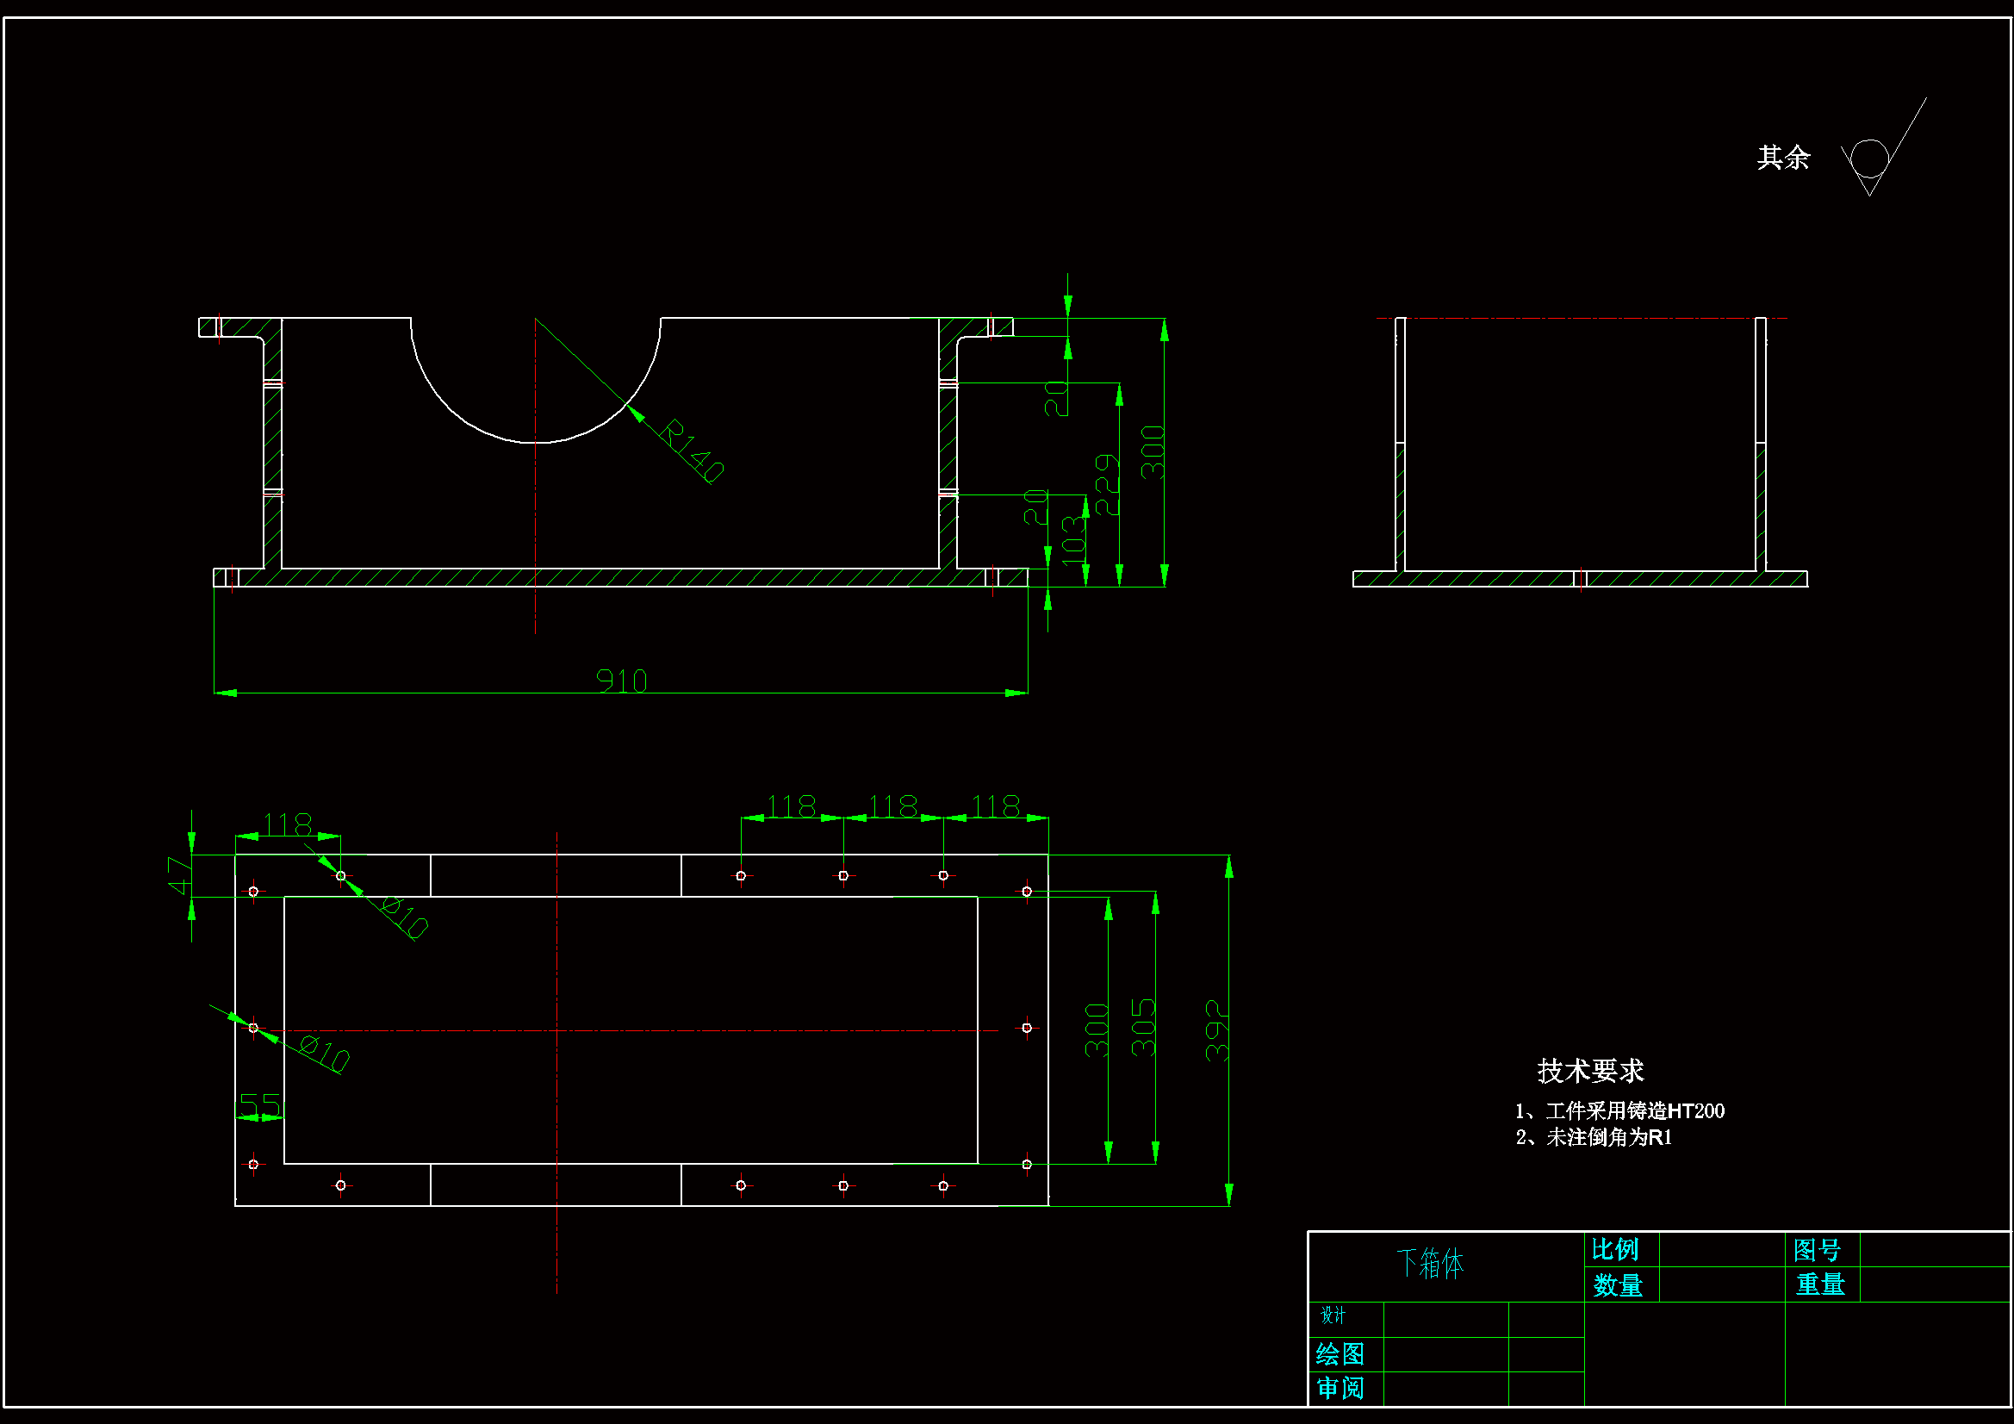
Task: Click the note about casting HT200
Action: 1619,1111
